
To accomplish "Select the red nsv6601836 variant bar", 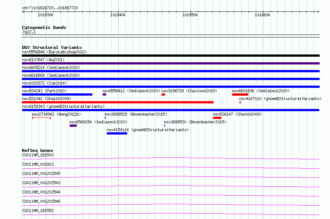I will click(x=240, y=94).
